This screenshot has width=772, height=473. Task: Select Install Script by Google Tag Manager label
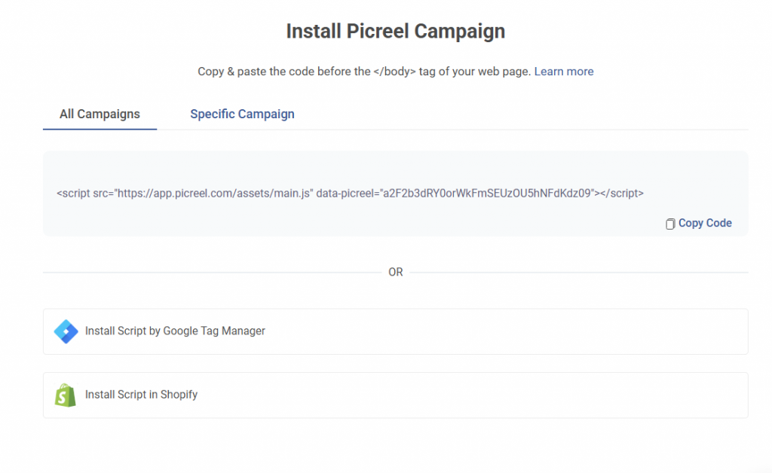(175, 331)
